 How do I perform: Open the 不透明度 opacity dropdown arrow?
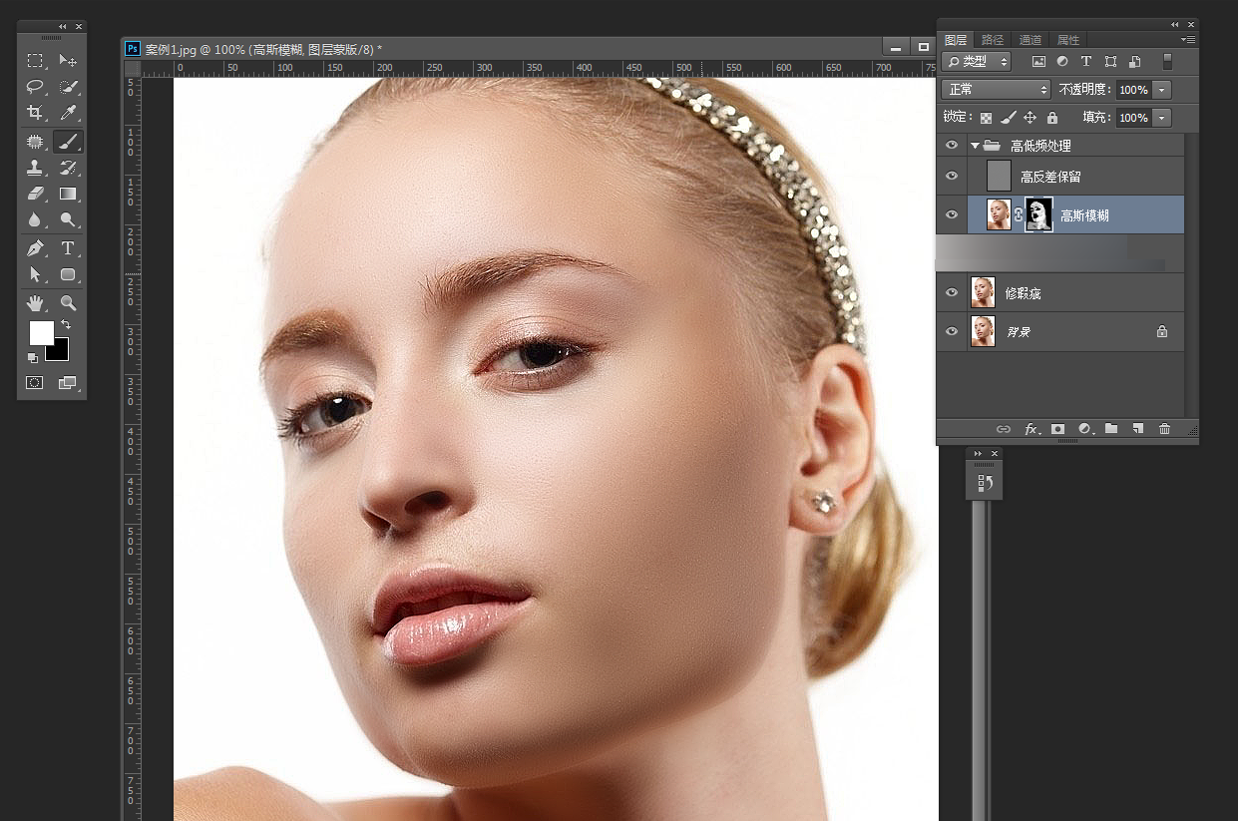[x=1161, y=90]
